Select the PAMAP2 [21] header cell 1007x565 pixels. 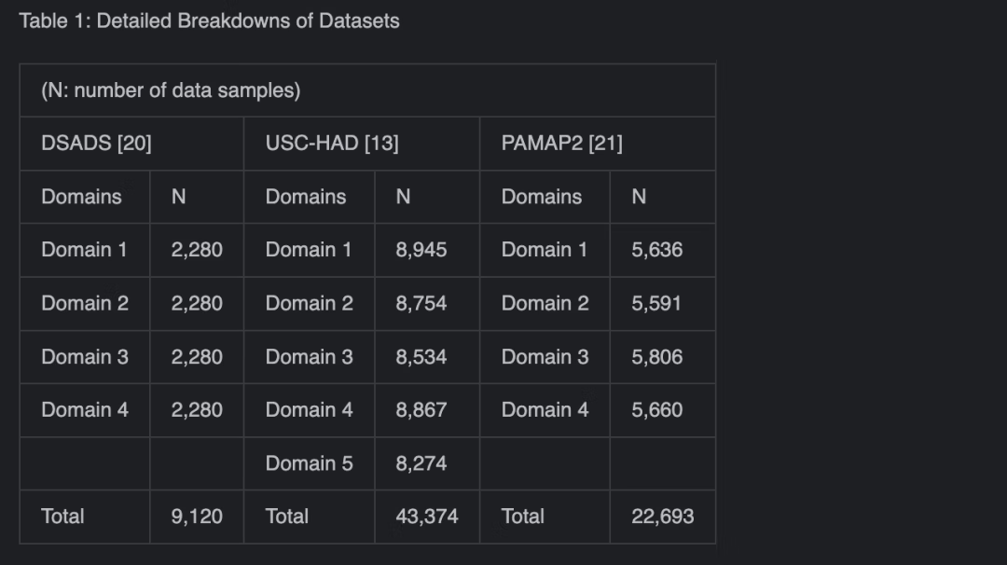coord(561,144)
